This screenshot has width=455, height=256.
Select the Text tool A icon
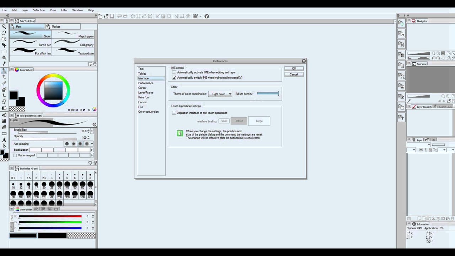4,140
